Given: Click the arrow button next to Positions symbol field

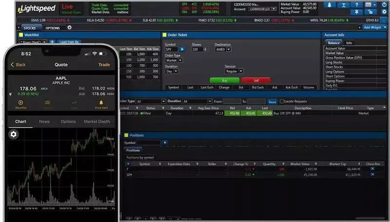Looking at the screenshot, I should pos(165,143).
